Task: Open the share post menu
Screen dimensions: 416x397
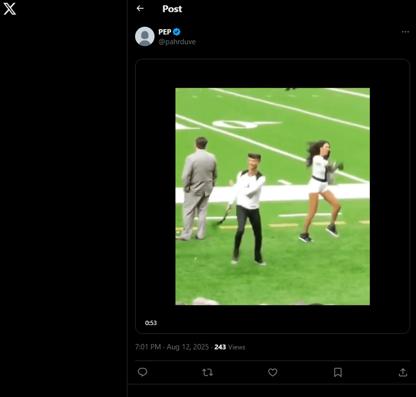Action: coord(402,372)
